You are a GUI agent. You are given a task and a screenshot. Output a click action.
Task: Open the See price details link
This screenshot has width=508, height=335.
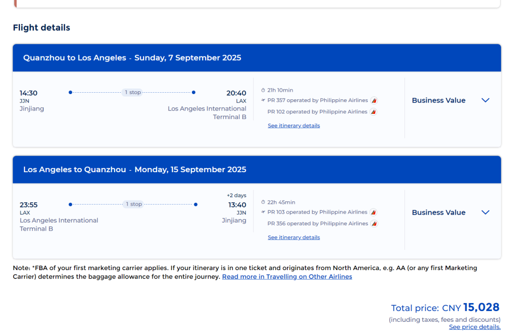475,327
